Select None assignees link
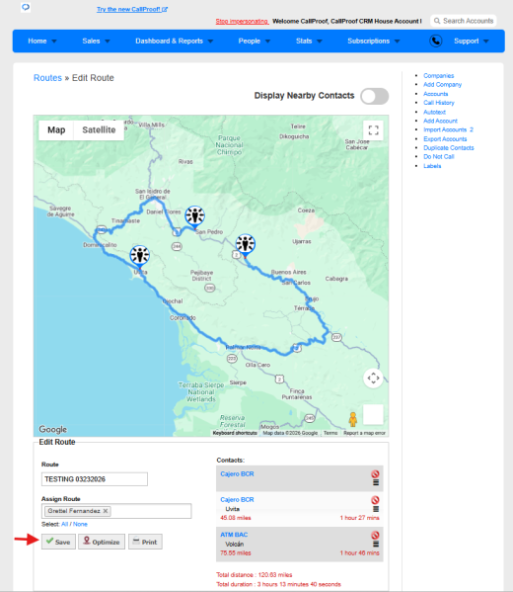Viewport: 513px width, 592px height. click(x=80, y=524)
